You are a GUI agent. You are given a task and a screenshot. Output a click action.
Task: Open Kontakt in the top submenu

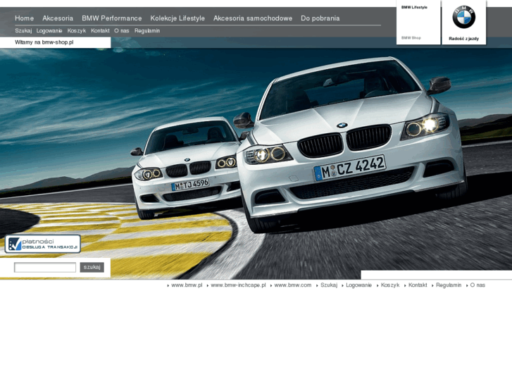(100, 31)
